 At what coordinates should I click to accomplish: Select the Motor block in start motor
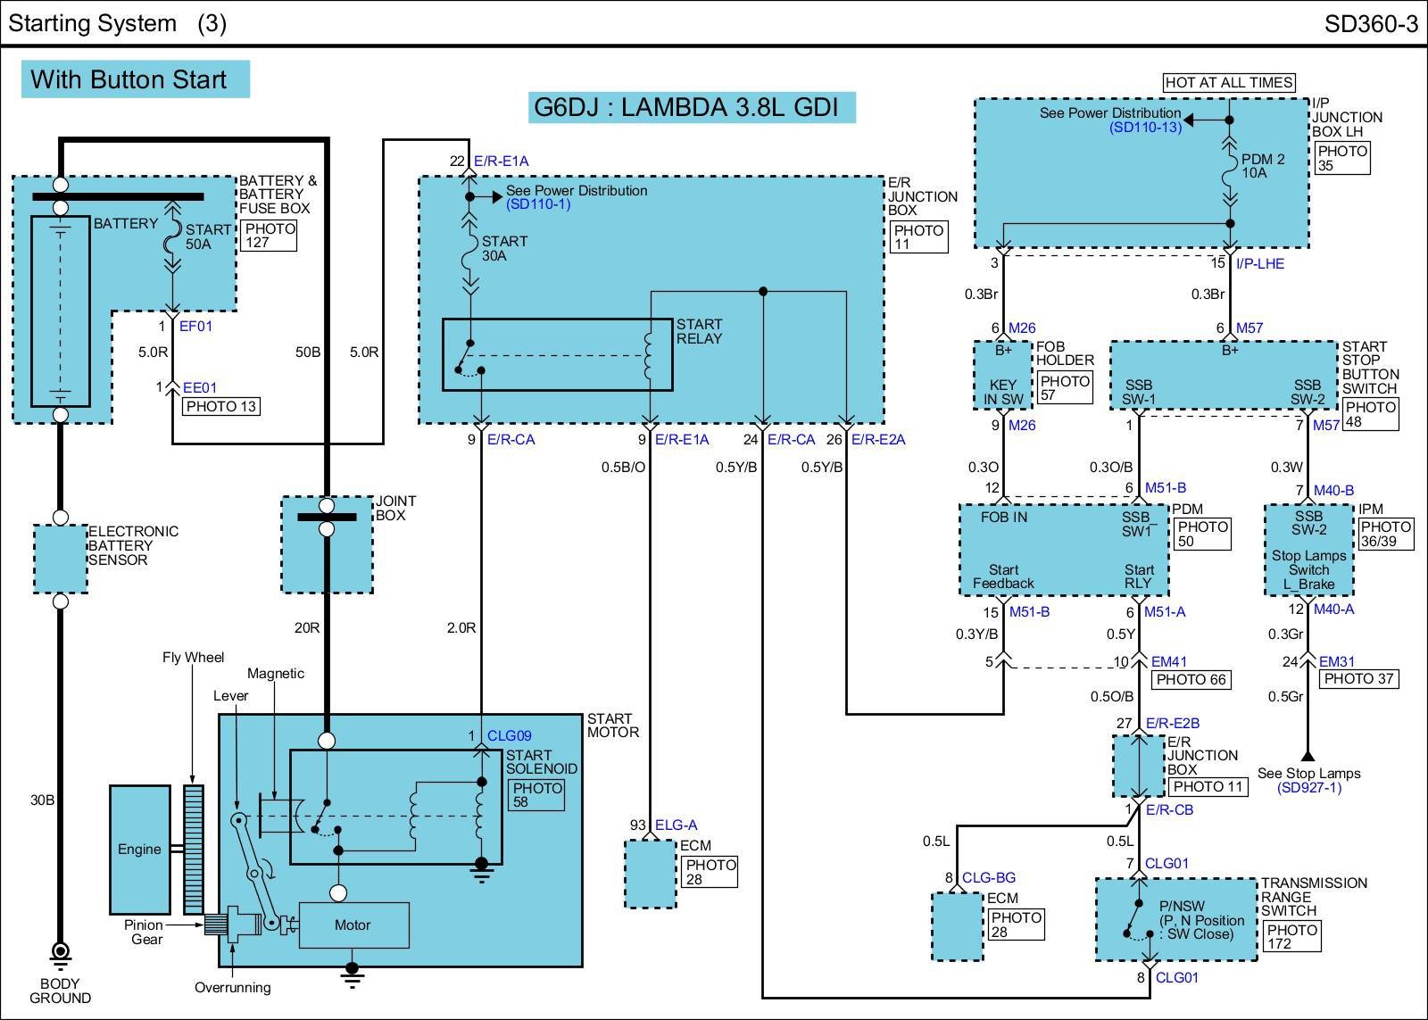[353, 925]
